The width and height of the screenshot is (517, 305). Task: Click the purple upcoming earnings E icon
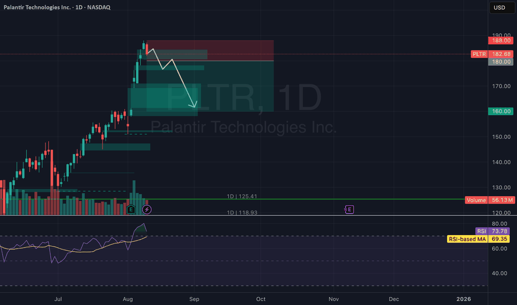pos(349,210)
